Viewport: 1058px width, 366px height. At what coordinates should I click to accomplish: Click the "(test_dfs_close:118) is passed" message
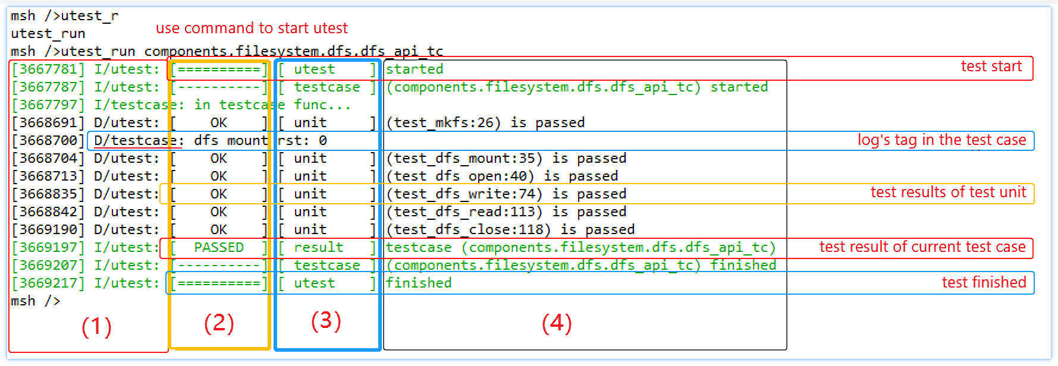510,230
